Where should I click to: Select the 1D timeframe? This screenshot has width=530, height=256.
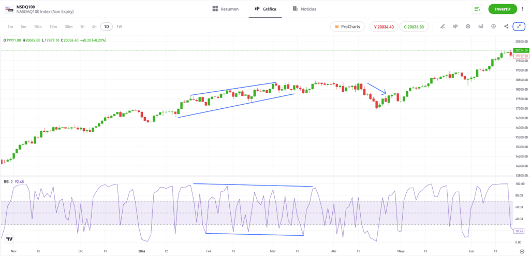coord(107,26)
